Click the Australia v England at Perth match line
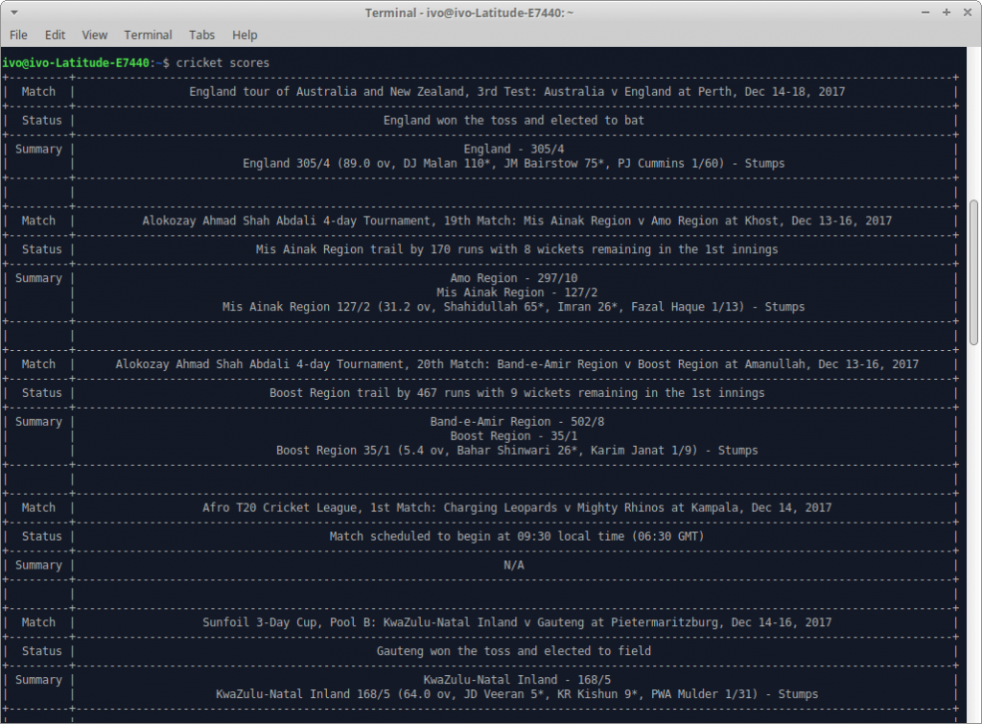The image size is (982, 724). tap(516, 92)
